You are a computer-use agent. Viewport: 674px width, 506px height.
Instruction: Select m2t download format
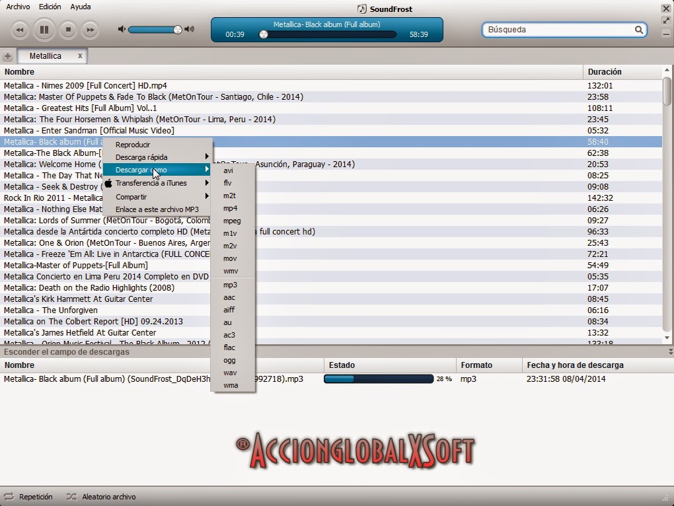pos(233,196)
